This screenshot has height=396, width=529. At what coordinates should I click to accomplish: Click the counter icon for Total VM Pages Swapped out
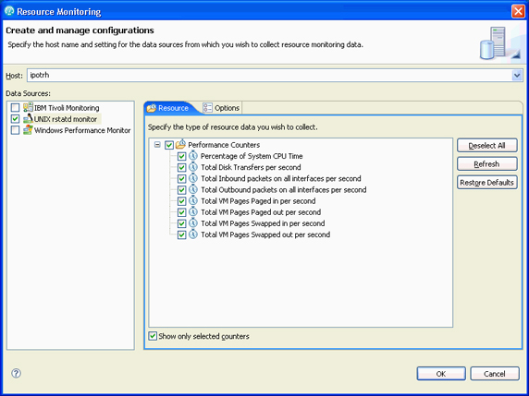coord(193,234)
